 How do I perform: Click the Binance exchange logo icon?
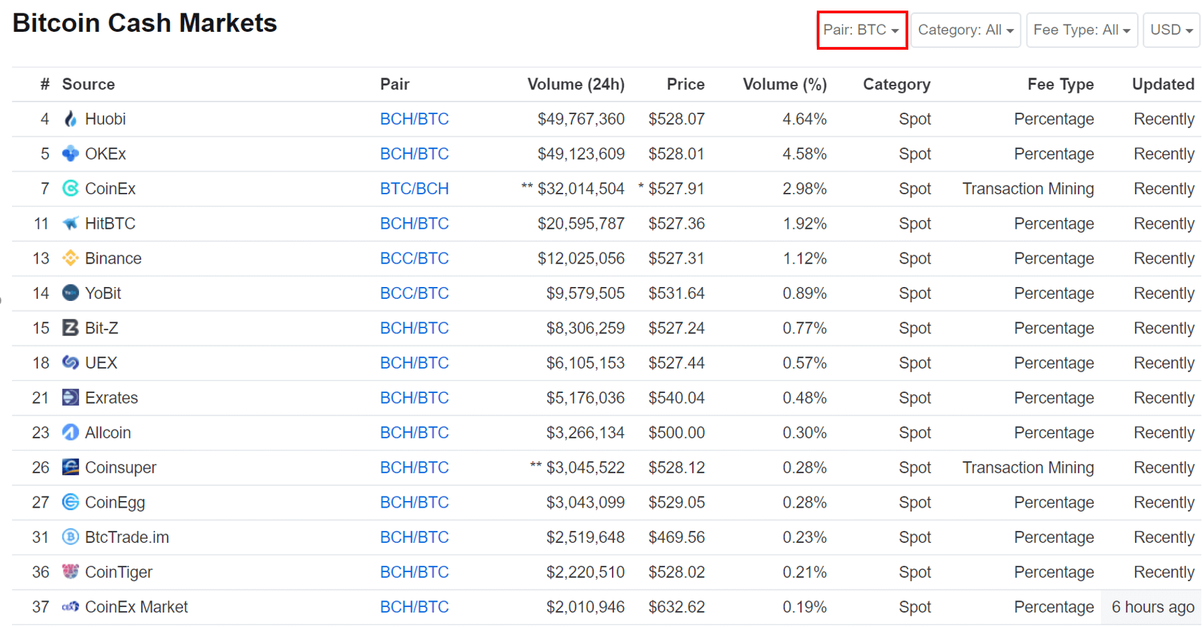(70, 258)
